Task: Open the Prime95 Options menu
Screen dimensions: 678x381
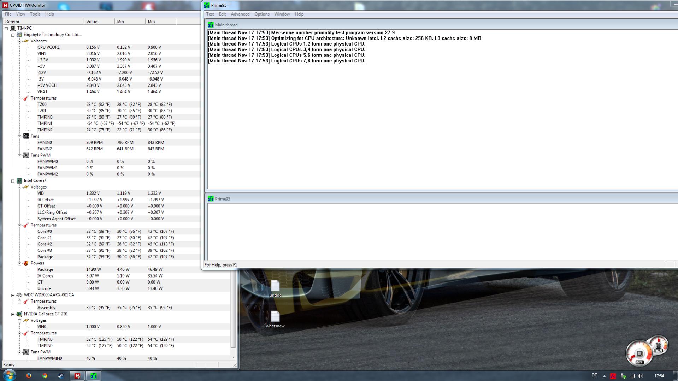Action: [262, 14]
